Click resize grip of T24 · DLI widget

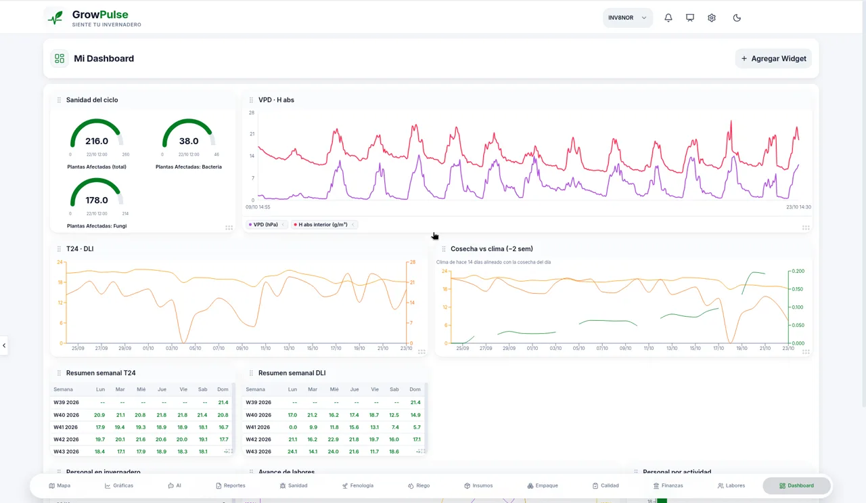coord(421,351)
